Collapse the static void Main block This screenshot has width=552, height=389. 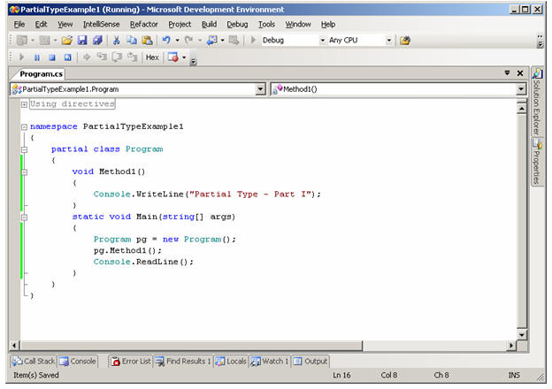pyautogui.click(x=24, y=217)
